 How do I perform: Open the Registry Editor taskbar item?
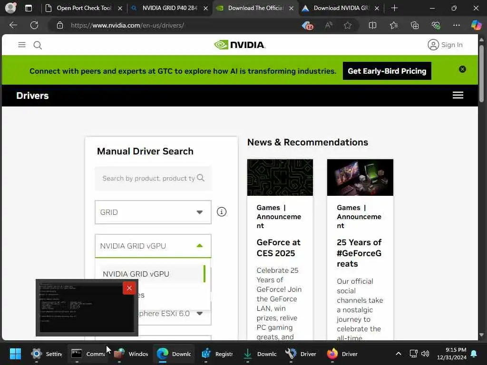(217, 354)
